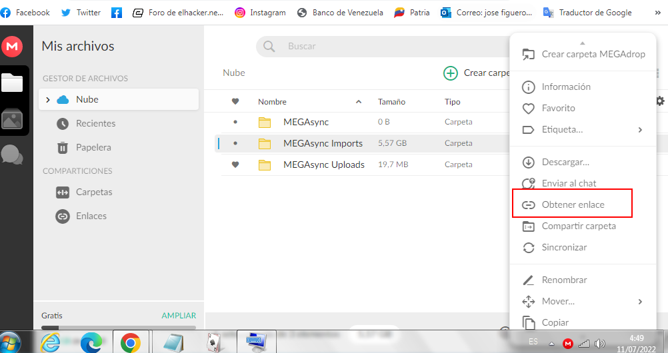The width and height of the screenshot is (668, 353).
Task: Open the Facebook bookmark
Action: pos(25,13)
